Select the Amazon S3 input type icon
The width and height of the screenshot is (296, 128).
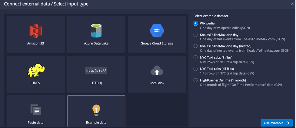(x=35, y=31)
